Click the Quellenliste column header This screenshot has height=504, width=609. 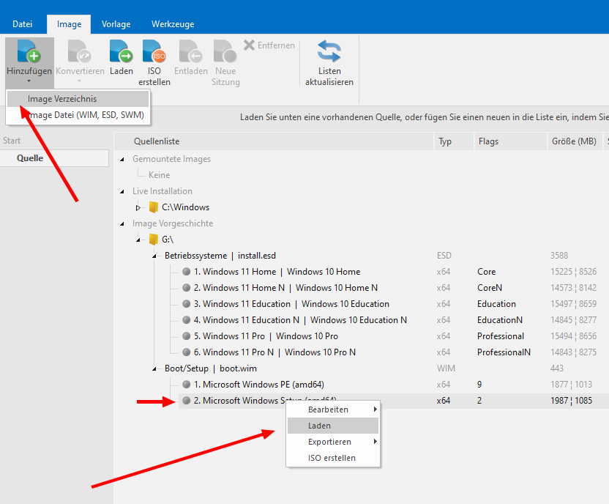pyautogui.click(x=274, y=141)
